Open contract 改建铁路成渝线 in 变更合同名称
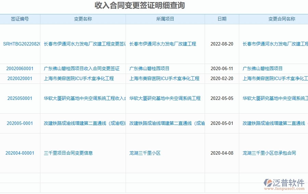This screenshot has height=194, width=308. (x=275, y=123)
